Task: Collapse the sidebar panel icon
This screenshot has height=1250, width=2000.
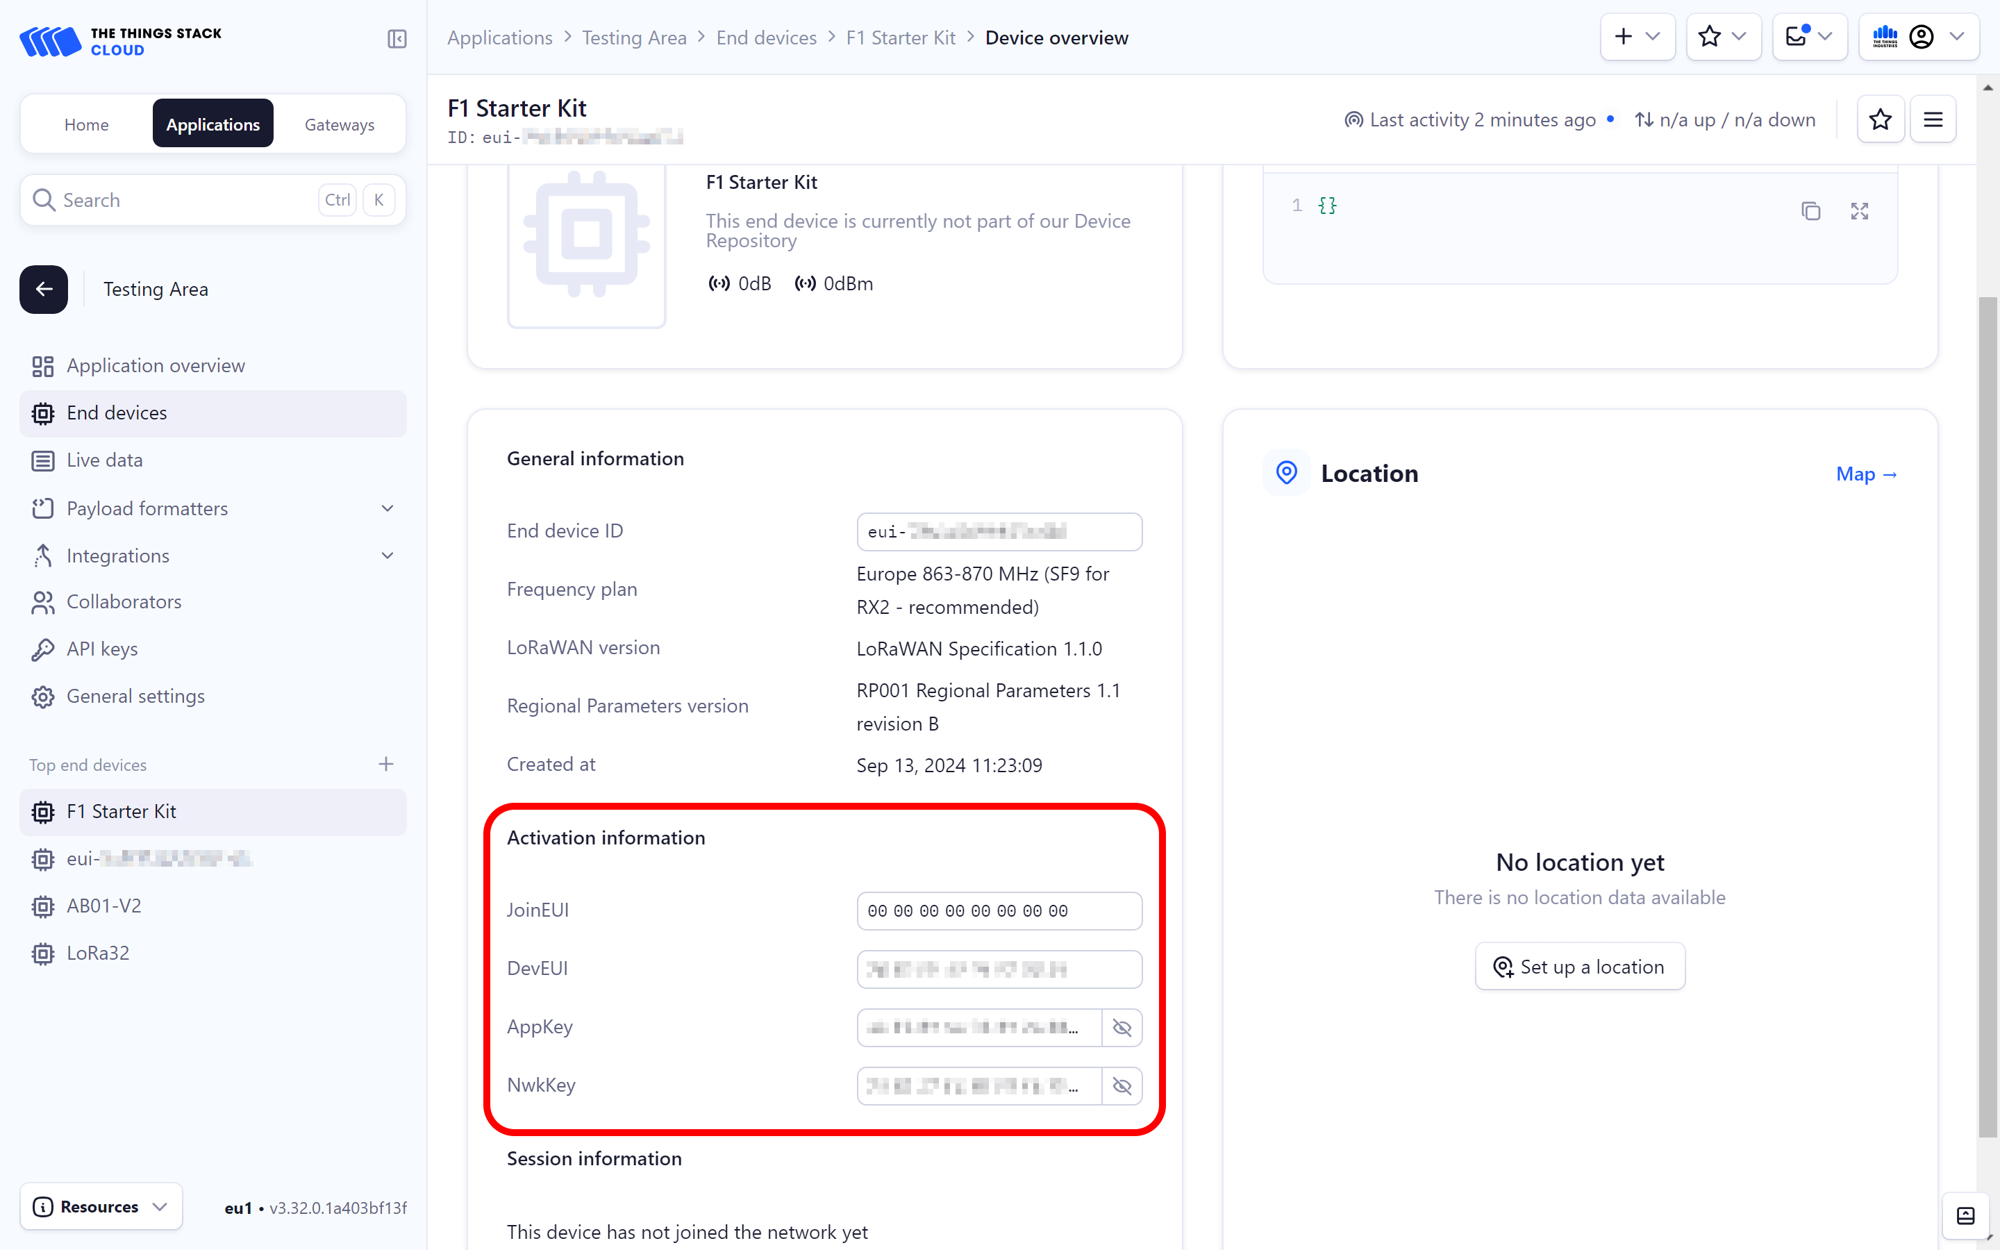Action: 397,38
